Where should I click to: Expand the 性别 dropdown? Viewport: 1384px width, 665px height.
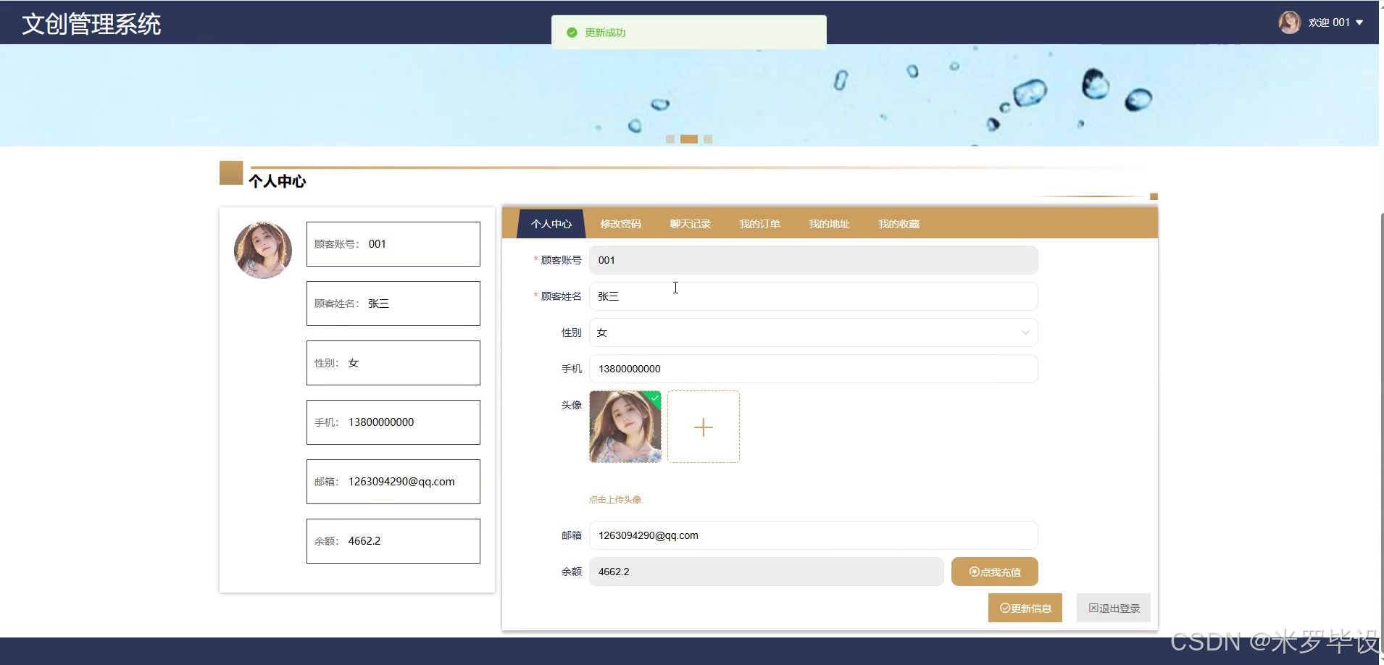[x=813, y=332]
